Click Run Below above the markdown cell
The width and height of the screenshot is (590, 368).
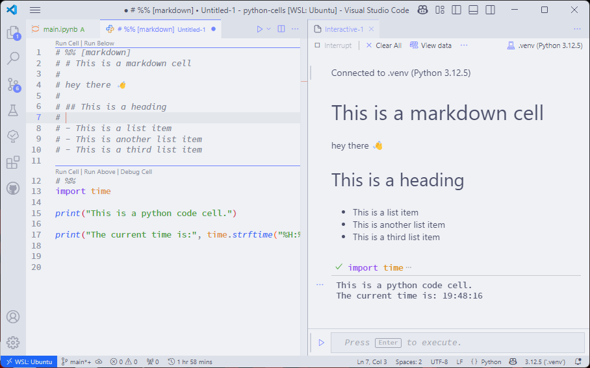pos(99,43)
